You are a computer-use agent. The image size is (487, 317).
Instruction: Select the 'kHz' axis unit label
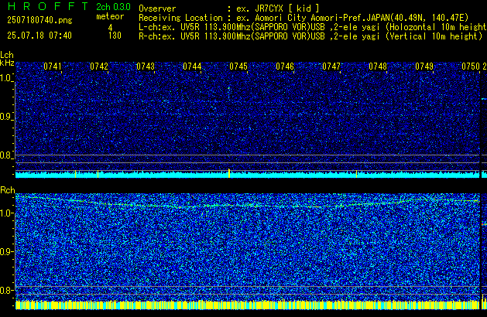7,63
